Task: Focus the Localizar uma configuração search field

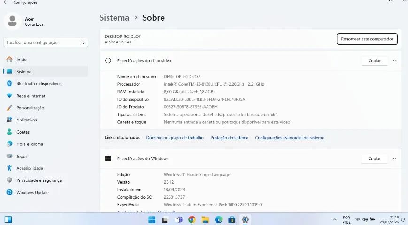Action: [46, 42]
